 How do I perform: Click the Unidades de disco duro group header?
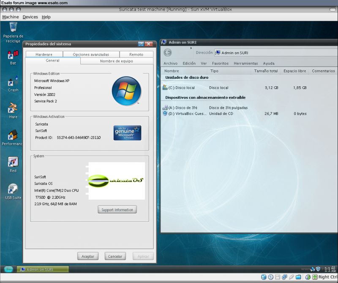(x=187, y=77)
